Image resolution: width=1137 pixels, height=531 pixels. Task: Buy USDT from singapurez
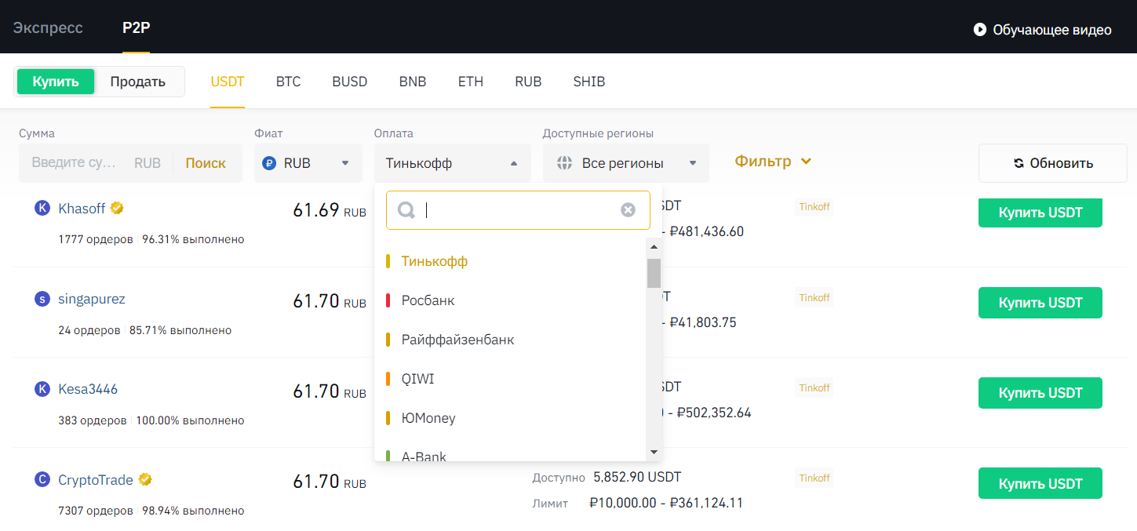1040,303
